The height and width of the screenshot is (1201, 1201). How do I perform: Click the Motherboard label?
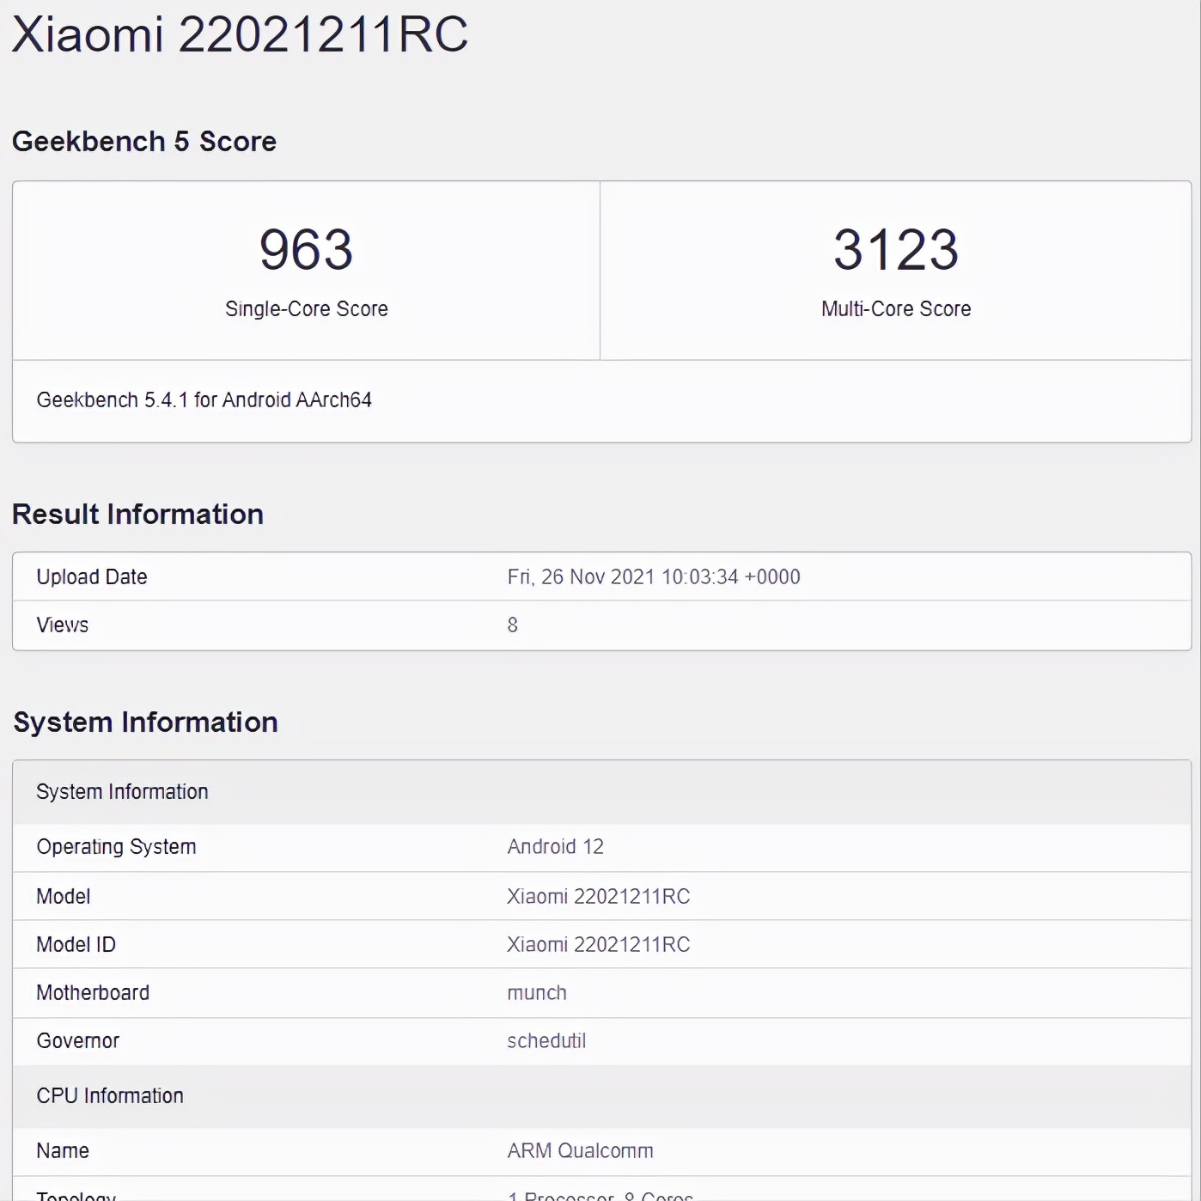tap(93, 992)
